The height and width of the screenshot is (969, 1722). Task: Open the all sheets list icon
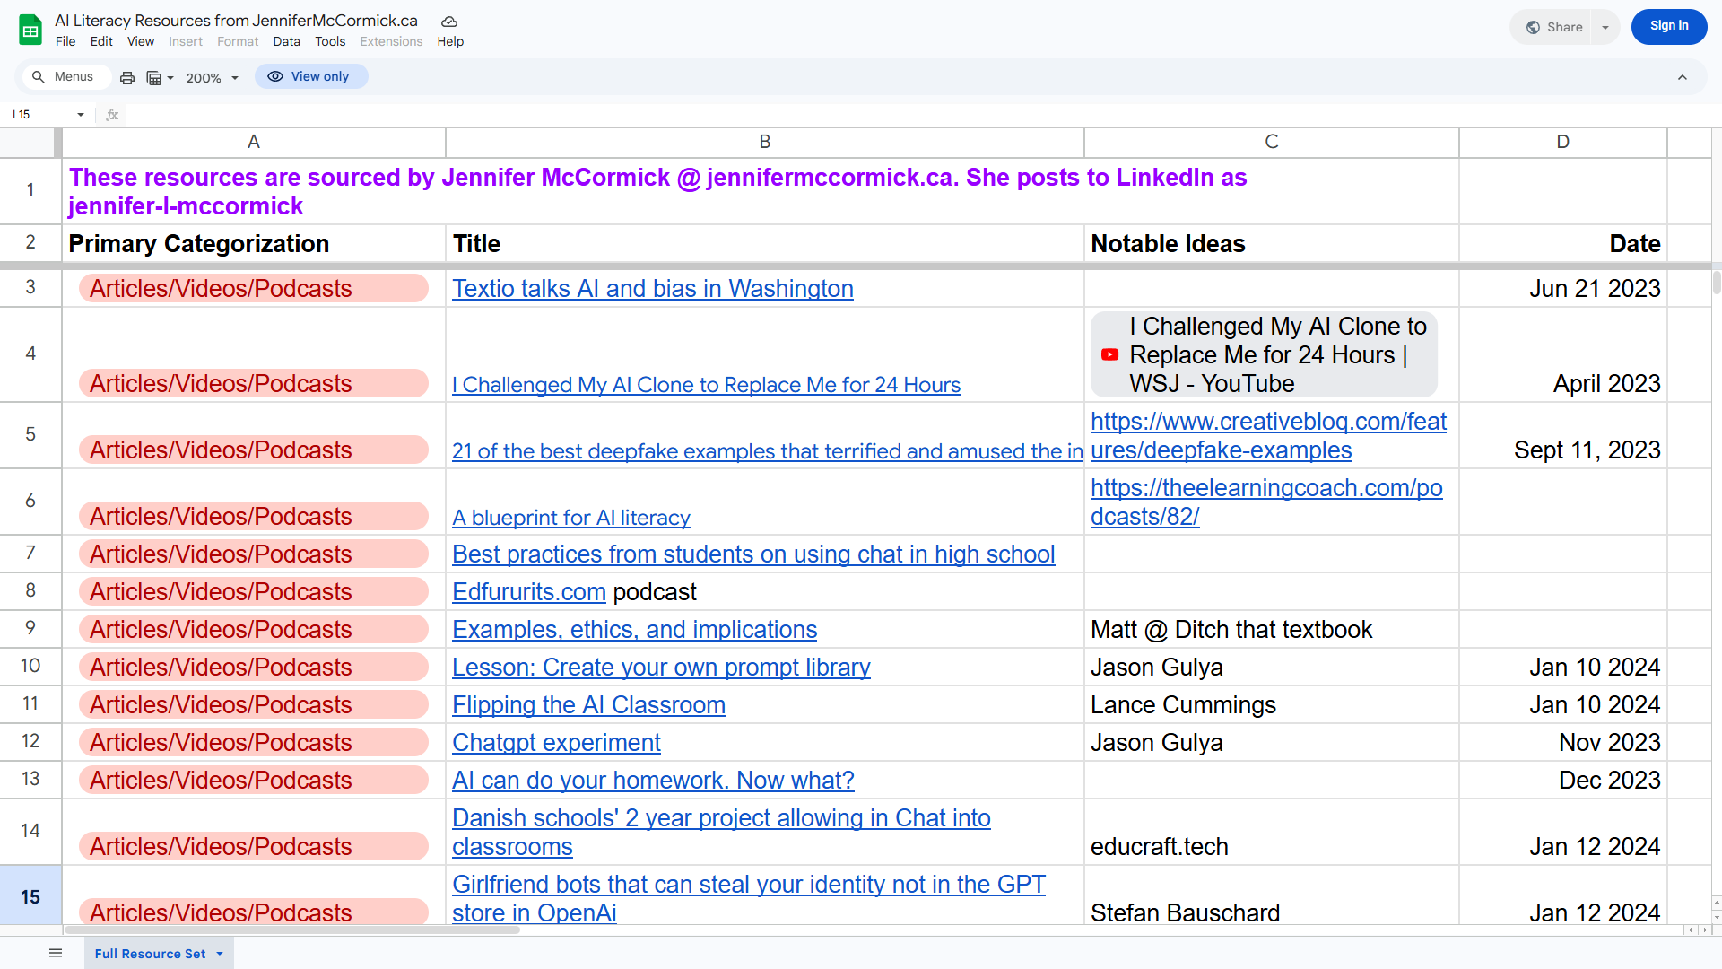click(x=56, y=953)
